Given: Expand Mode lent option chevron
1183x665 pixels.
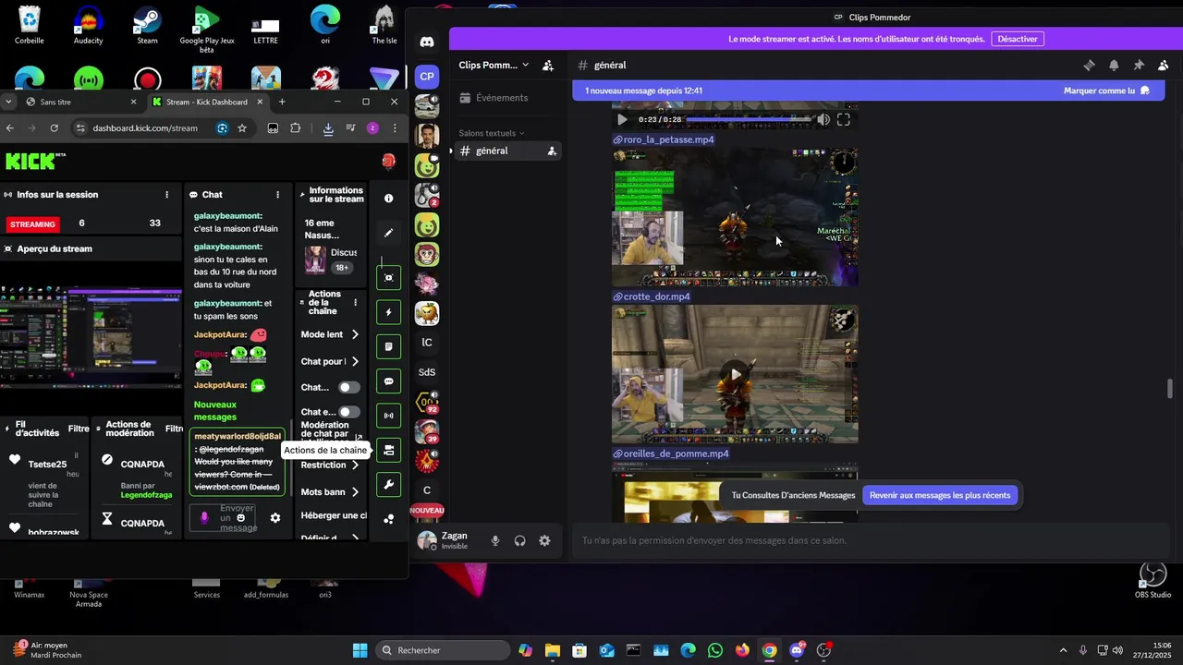Looking at the screenshot, I should (355, 334).
